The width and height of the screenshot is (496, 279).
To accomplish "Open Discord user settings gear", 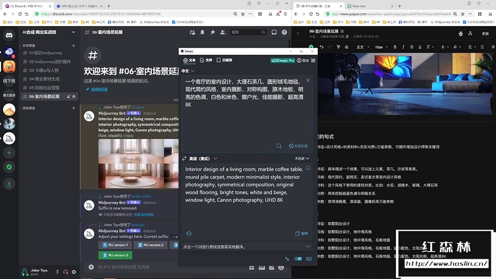I will (74, 272).
